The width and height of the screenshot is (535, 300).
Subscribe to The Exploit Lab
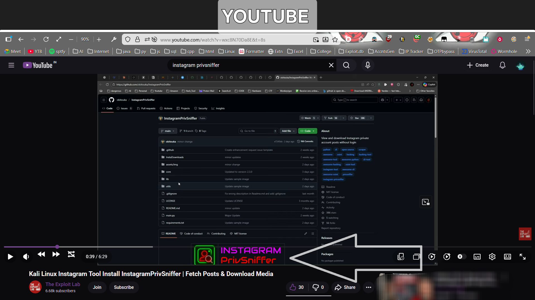click(124, 287)
